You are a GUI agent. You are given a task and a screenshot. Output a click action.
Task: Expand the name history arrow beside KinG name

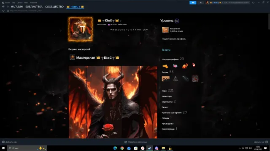coord(121,21)
